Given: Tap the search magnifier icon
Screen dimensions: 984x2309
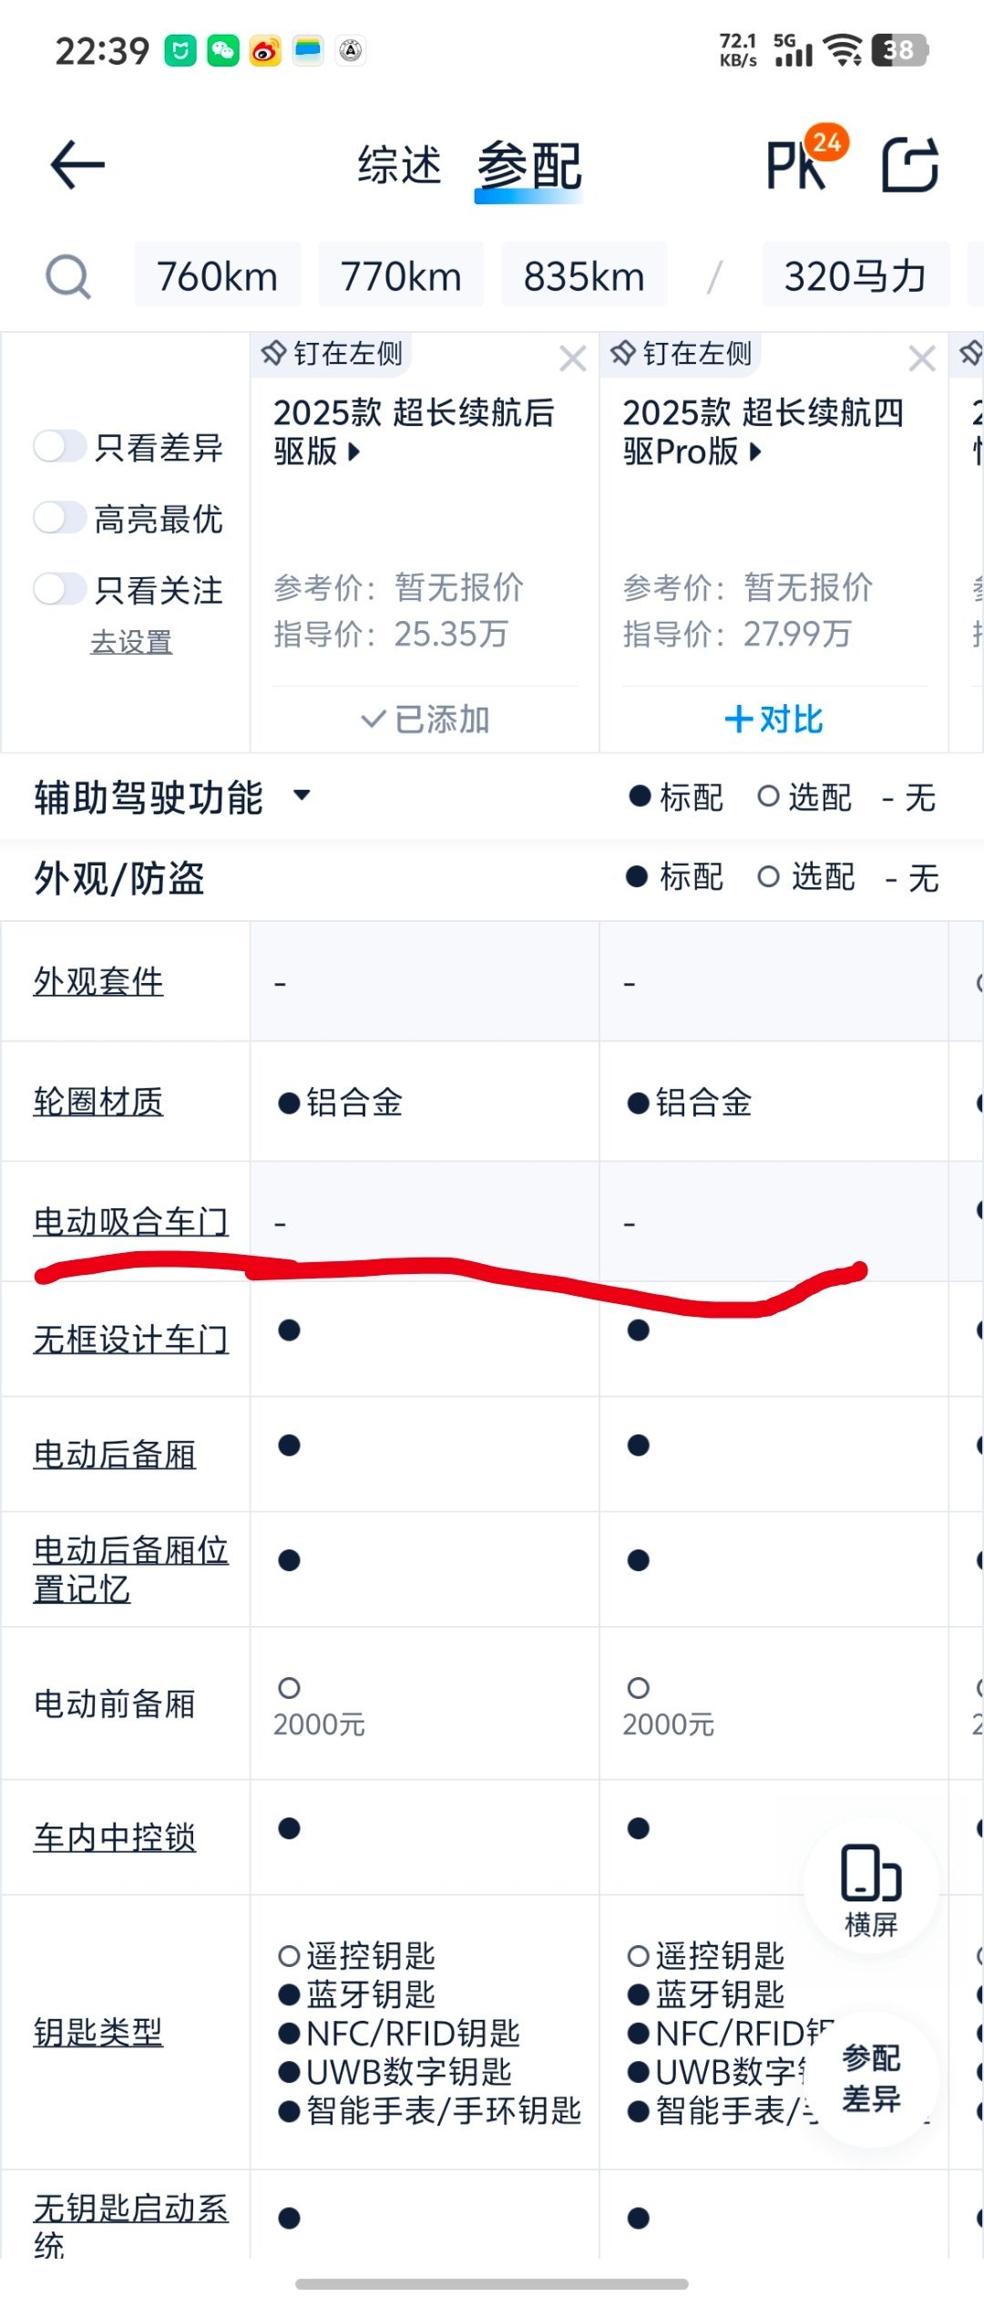Looking at the screenshot, I should [x=68, y=276].
